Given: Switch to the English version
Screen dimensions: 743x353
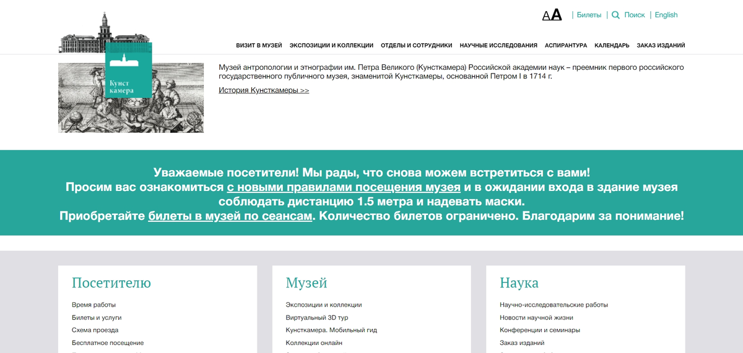Looking at the screenshot, I should 666,15.
